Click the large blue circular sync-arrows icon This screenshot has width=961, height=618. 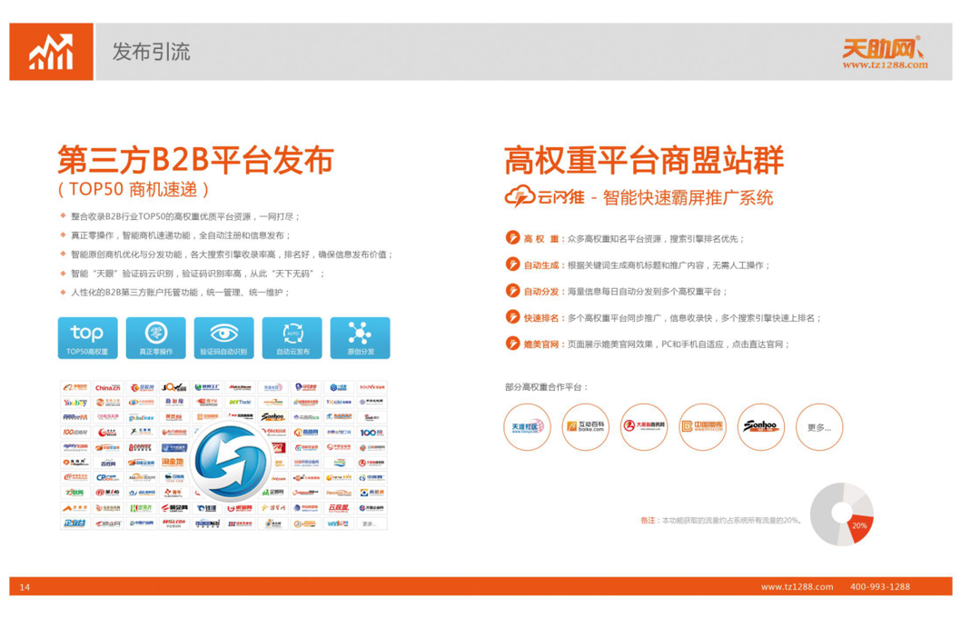pos(231,460)
